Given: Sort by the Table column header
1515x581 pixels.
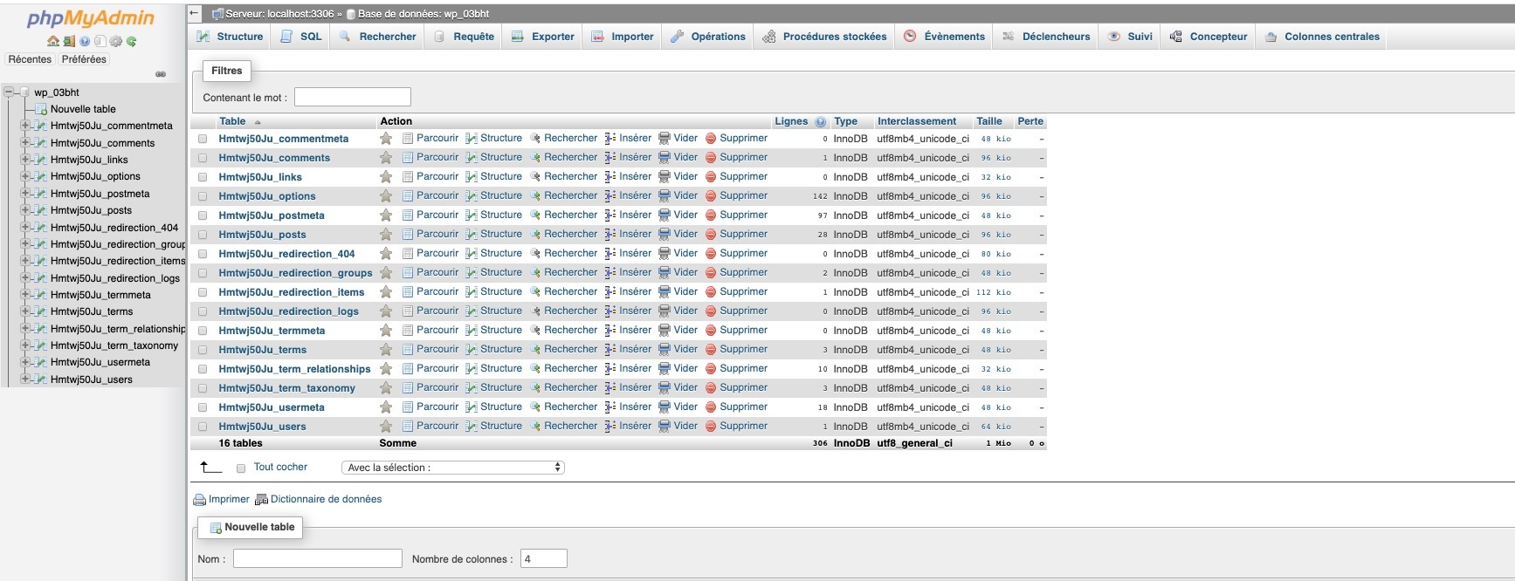Looking at the screenshot, I should [x=232, y=122].
